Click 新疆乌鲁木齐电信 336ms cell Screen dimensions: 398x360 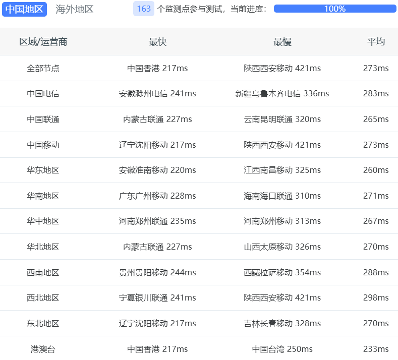pos(282,94)
